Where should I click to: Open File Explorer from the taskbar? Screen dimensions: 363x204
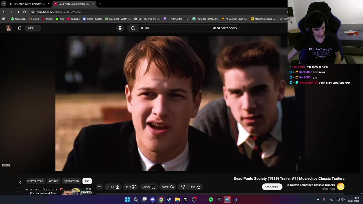(x=178, y=199)
